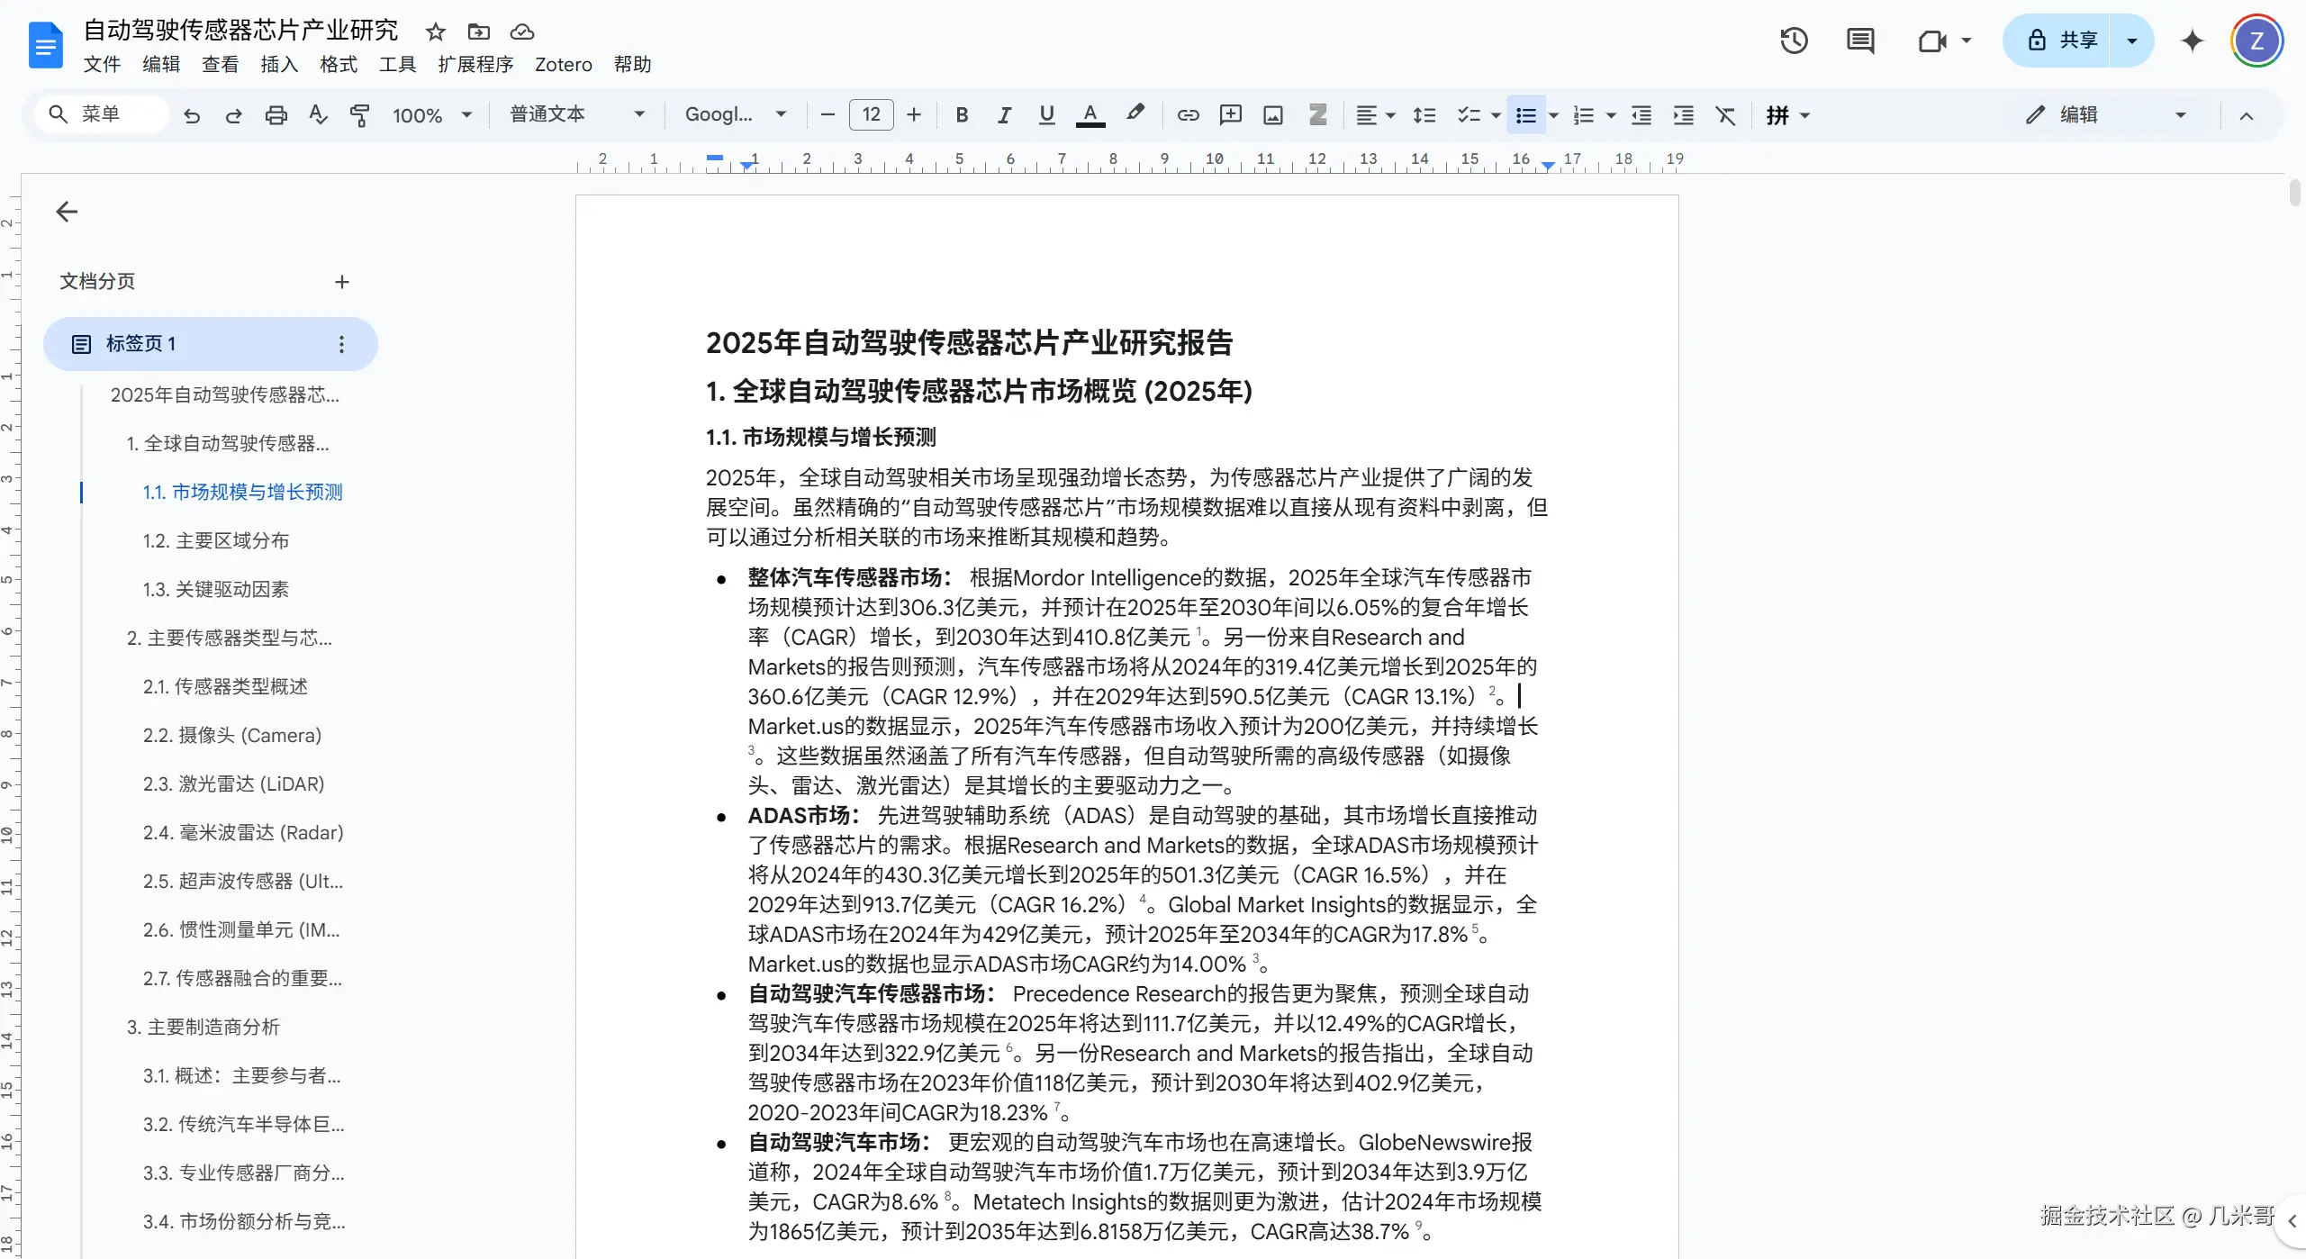The width and height of the screenshot is (2306, 1259).
Task: Run spelling and grammar check icon
Action: (317, 114)
